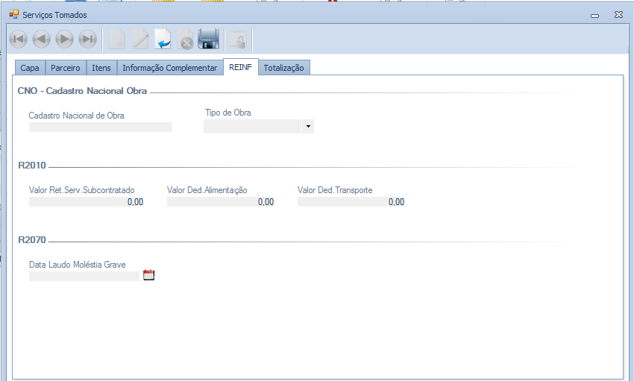
Task: Click the Valor Ded.Transporte field
Action: pyautogui.click(x=351, y=201)
